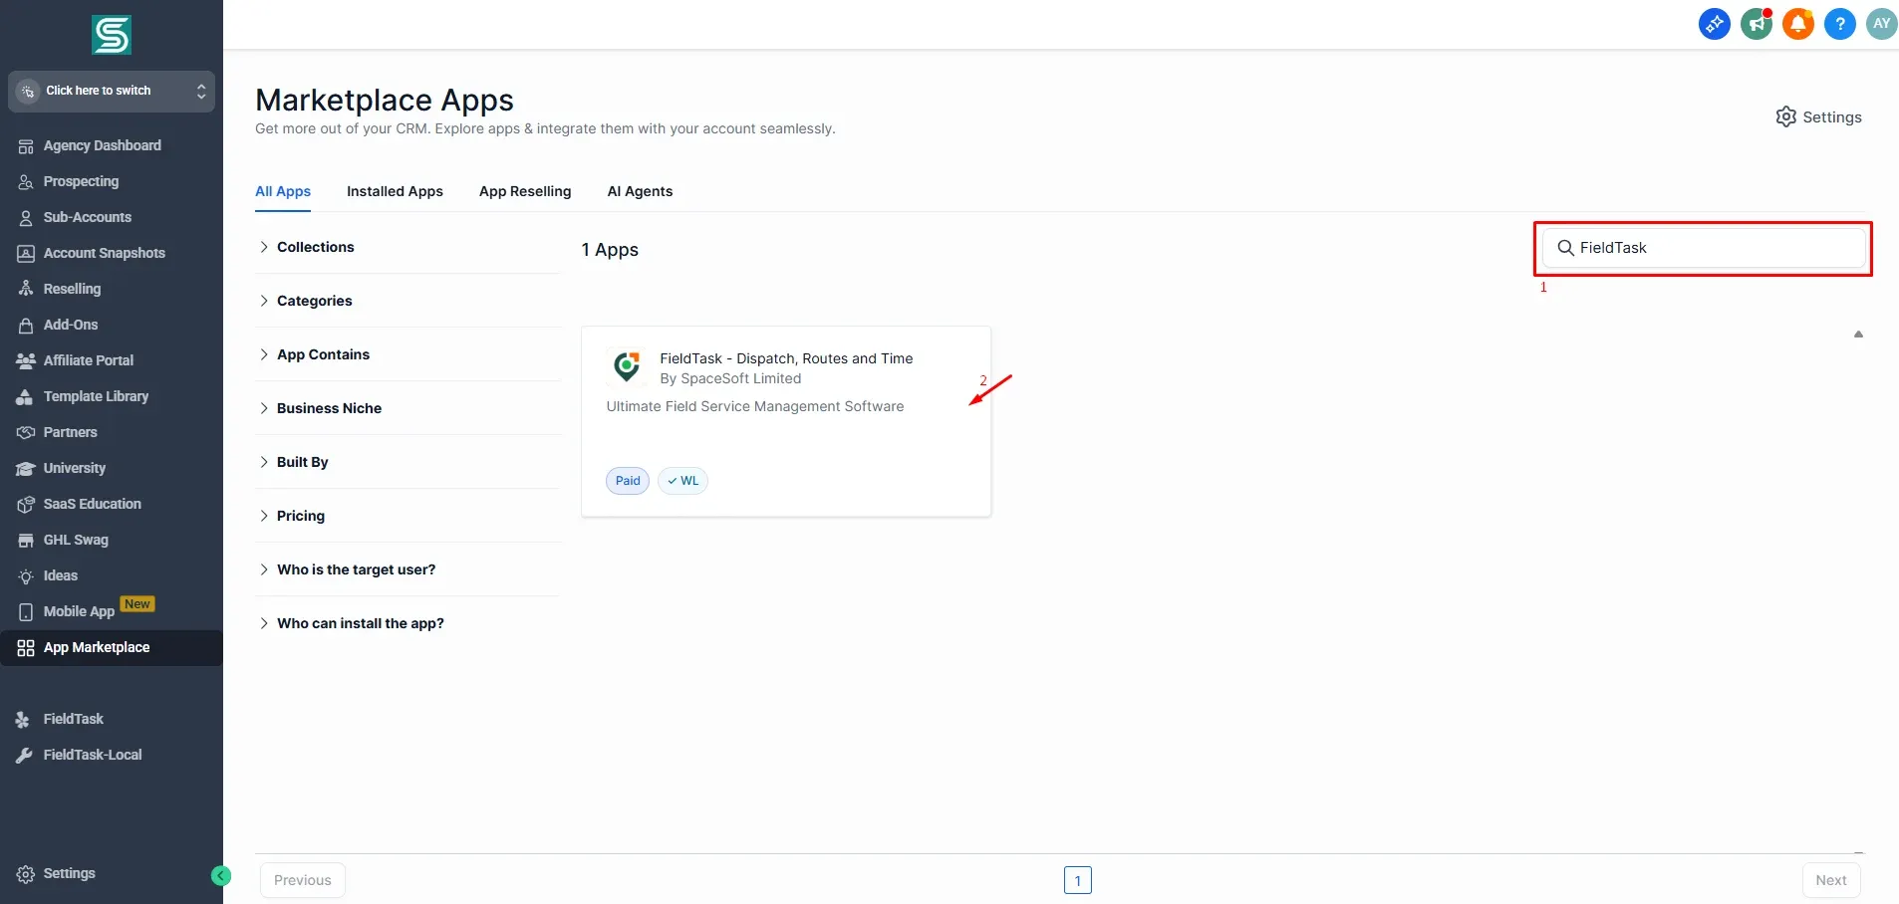Focus the app search field containing FieldTask
1899x904 pixels.
coord(1704,248)
